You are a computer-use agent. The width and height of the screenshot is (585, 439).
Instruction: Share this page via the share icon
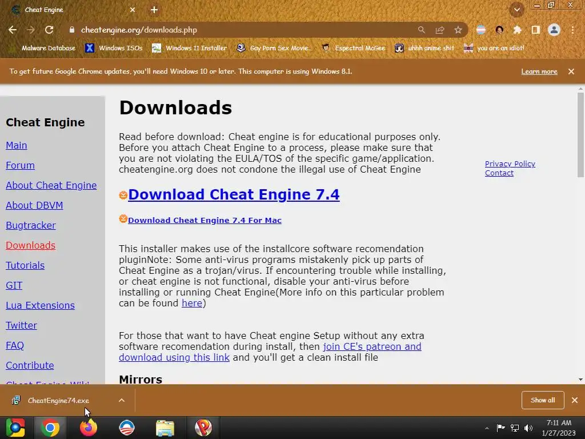pos(440,30)
